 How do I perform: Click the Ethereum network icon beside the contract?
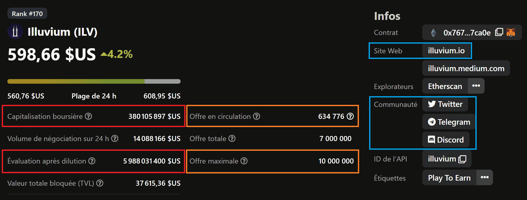coord(434,32)
